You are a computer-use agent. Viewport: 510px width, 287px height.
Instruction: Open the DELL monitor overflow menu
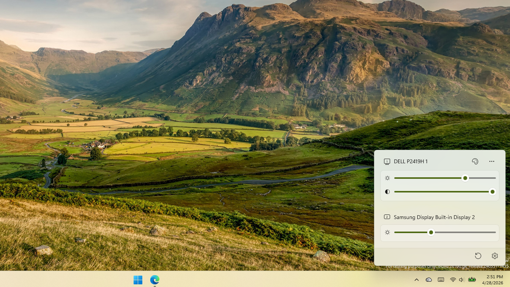[492, 161]
